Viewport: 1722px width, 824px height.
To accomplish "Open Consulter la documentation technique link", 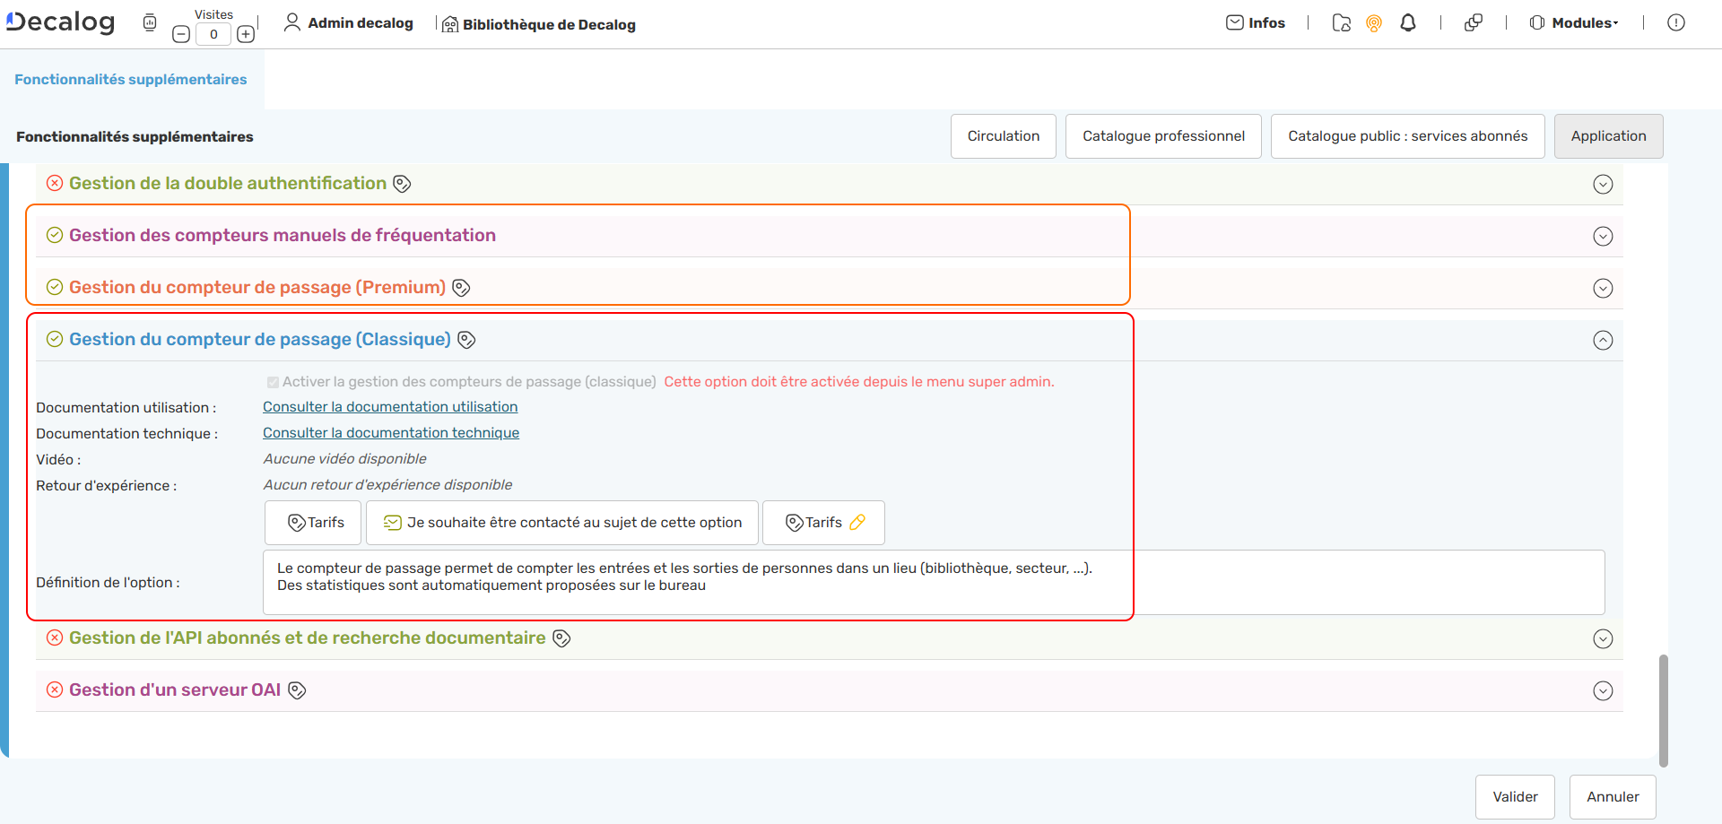I will point(391,433).
